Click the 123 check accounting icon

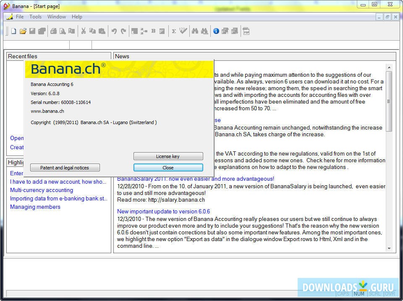[183, 31]
